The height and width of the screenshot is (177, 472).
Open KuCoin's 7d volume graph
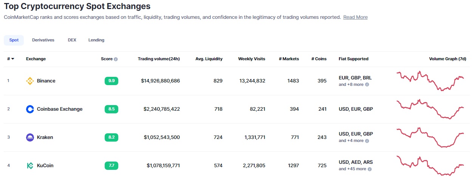(430, 166)
